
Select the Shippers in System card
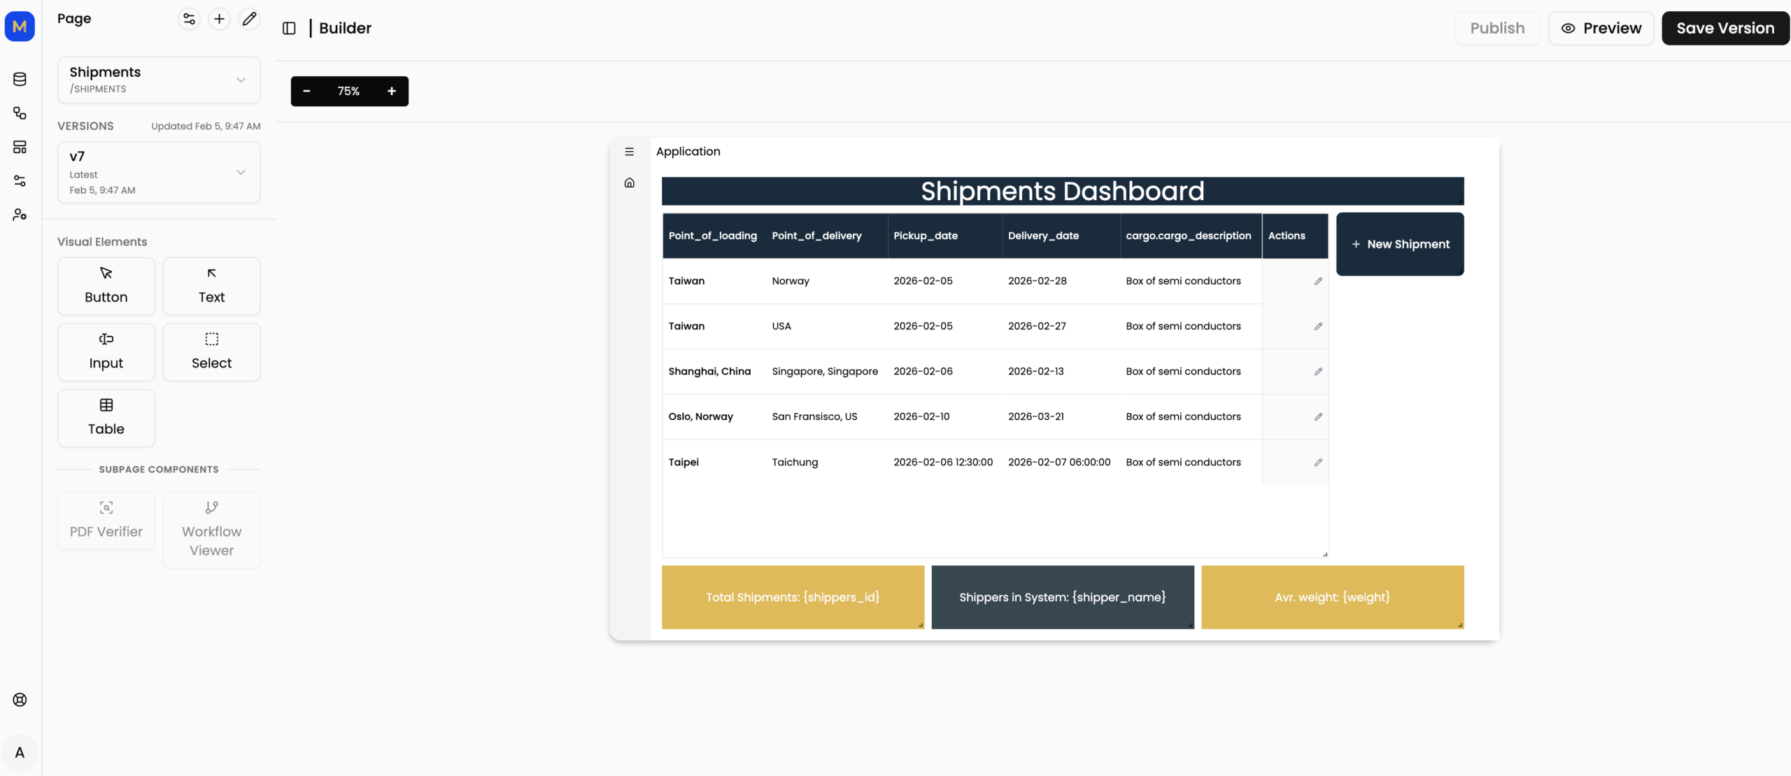click(x=1063, y=597)
